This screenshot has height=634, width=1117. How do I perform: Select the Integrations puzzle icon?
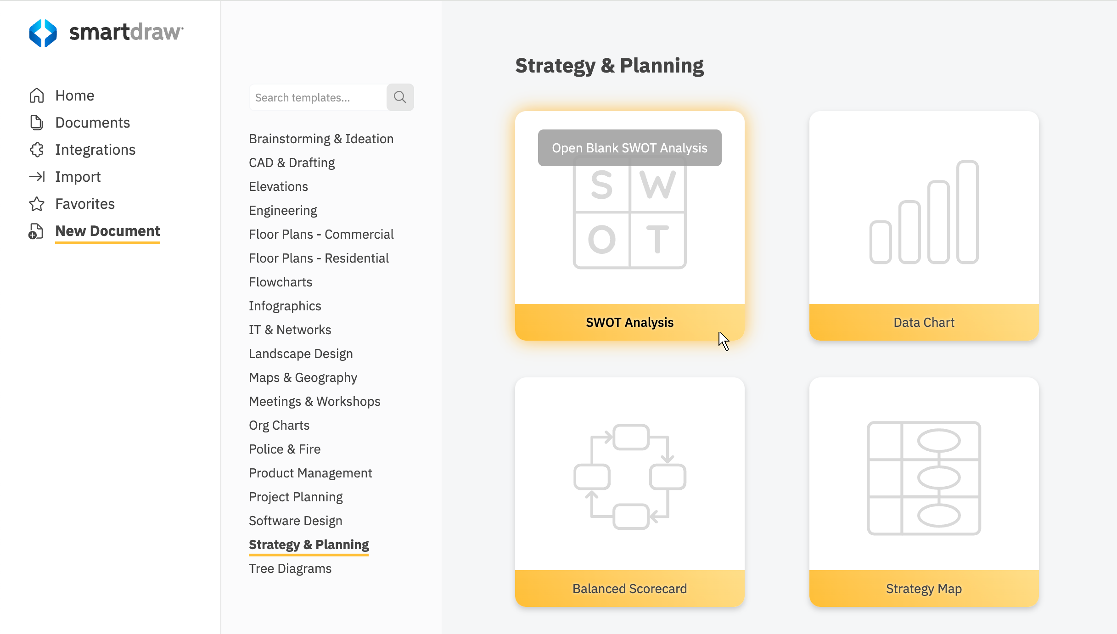point(37,150)
